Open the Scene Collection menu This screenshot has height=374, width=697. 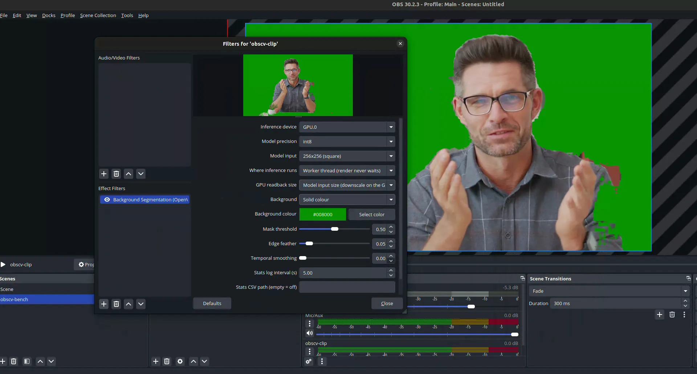(98, 15)
